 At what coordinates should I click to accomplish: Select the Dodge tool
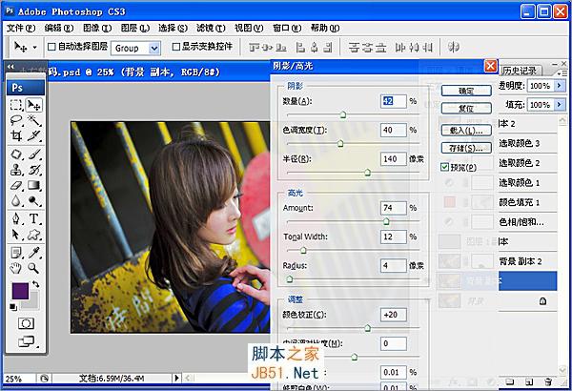pos(34,200)
